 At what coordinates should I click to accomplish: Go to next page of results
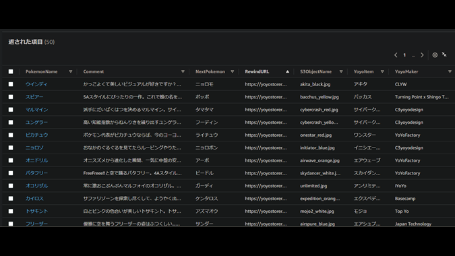[x=422, y=55]
